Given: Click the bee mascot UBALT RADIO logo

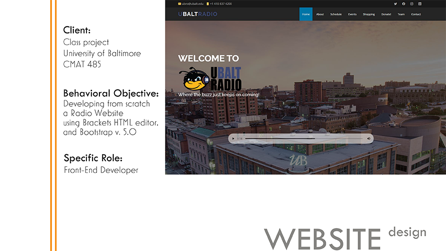Looking at the screenshot, I should pos(210,79).
